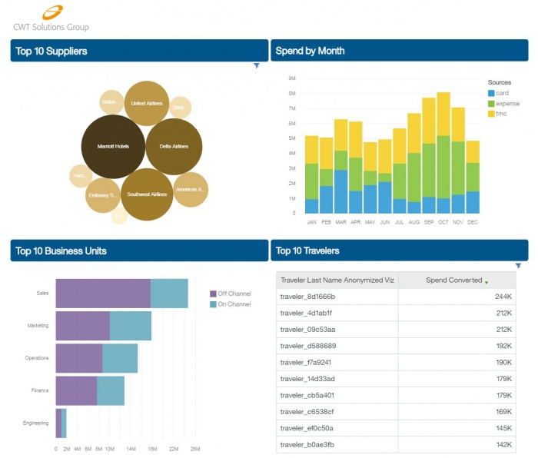Toggle the tmc series in Sources legend
Viewport: 538px width, 458px height.
point(501,114)
